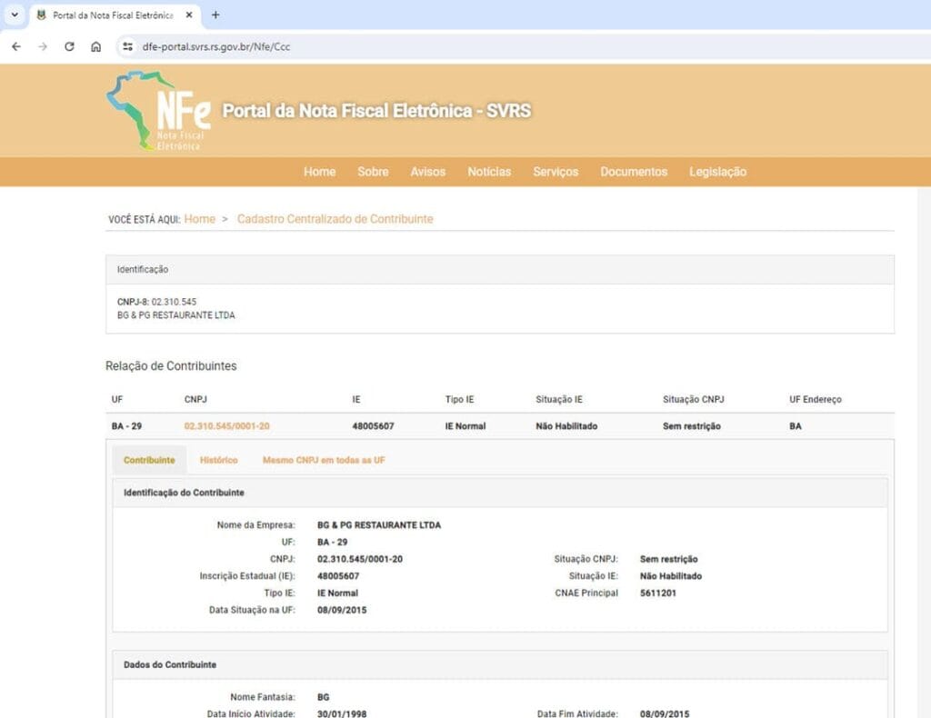The height and width of the screenshot is (718, 931).
Task: Click the forward navigation arrow
Action: click(42, 46)
